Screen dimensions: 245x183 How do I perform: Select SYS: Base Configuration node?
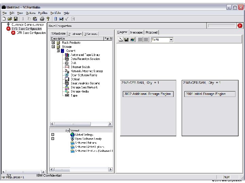click(27, 28)
